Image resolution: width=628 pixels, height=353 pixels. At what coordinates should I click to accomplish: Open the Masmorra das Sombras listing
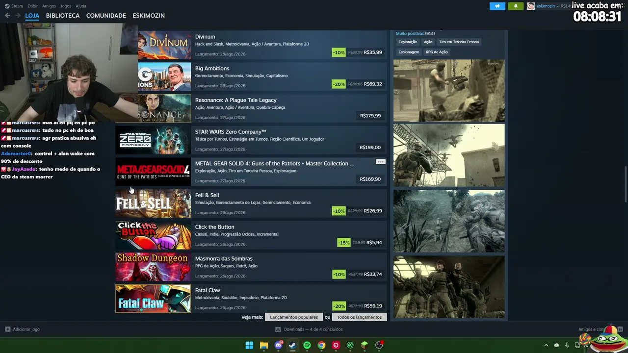coord(251,267)
